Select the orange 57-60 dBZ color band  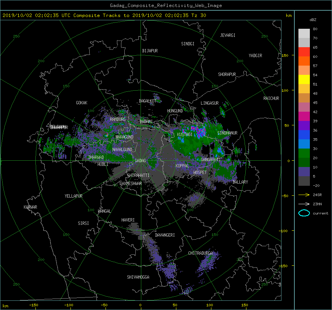click(x=304, y=61)
